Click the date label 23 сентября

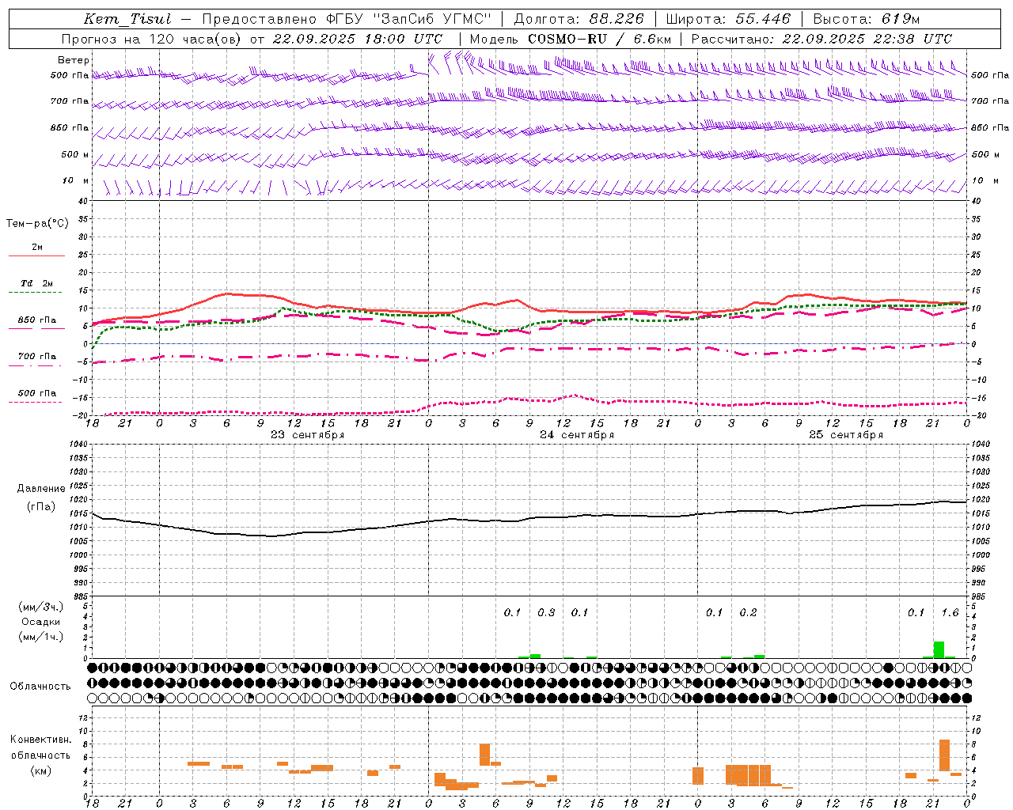pos(308,435)
